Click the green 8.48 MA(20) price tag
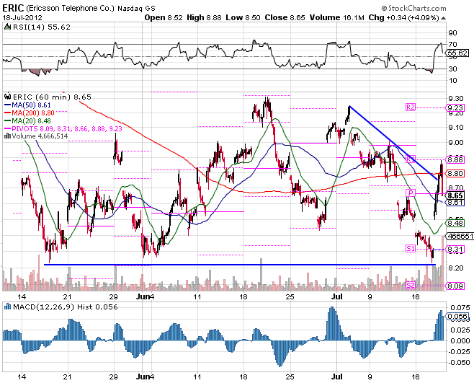 [455, 223]
